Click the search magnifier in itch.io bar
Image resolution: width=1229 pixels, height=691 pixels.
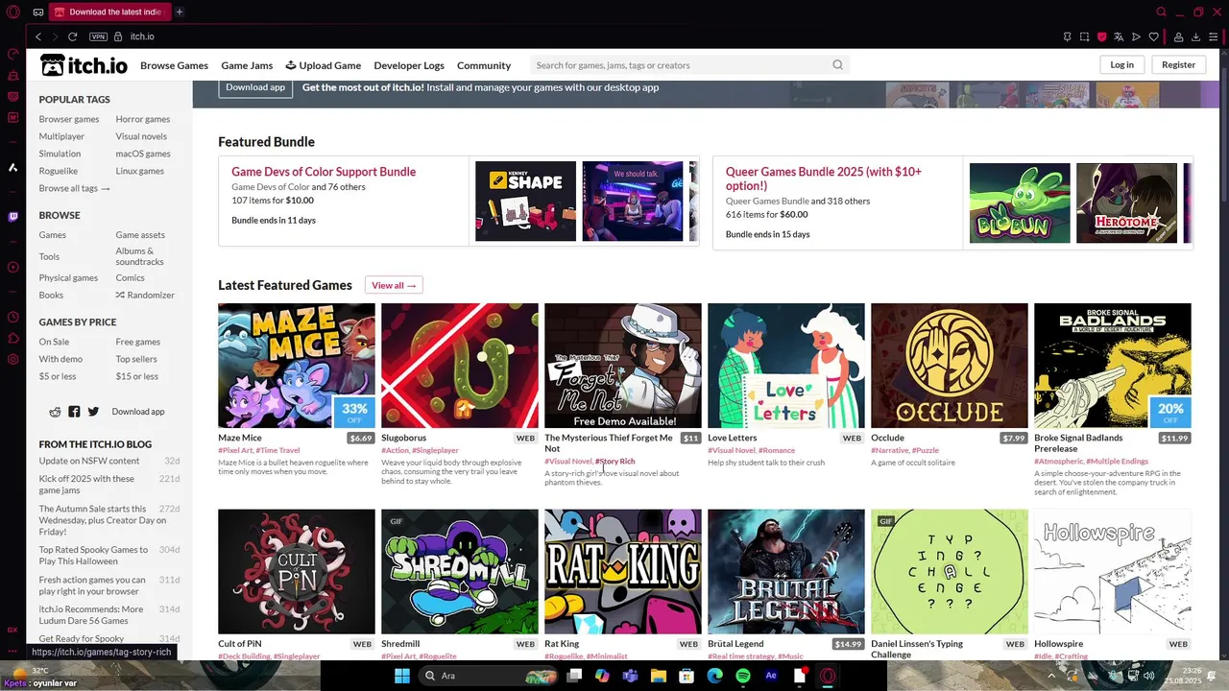(838, 65)
